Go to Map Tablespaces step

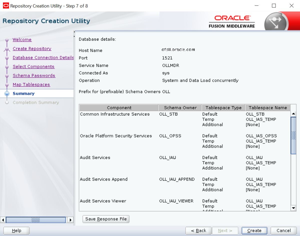tap(31, 84)
